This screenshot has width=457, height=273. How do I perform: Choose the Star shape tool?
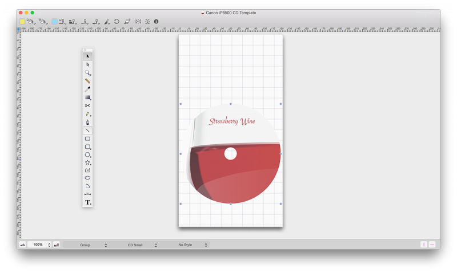87,163
